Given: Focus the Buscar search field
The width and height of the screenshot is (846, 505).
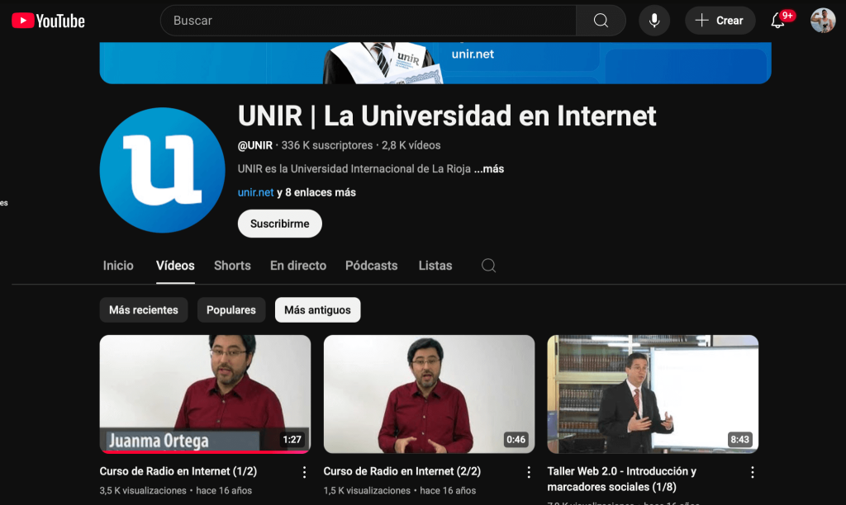Looking at the screenshot, I should (x=368, y=21).
